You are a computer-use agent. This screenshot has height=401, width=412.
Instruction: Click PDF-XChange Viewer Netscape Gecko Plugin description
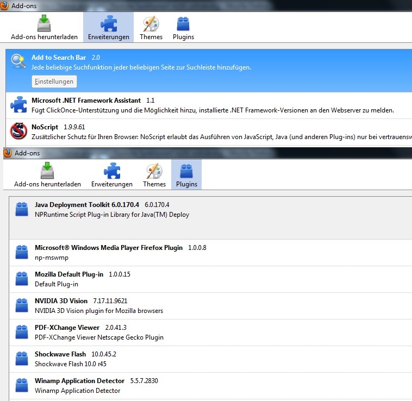[x=99, y=337]
